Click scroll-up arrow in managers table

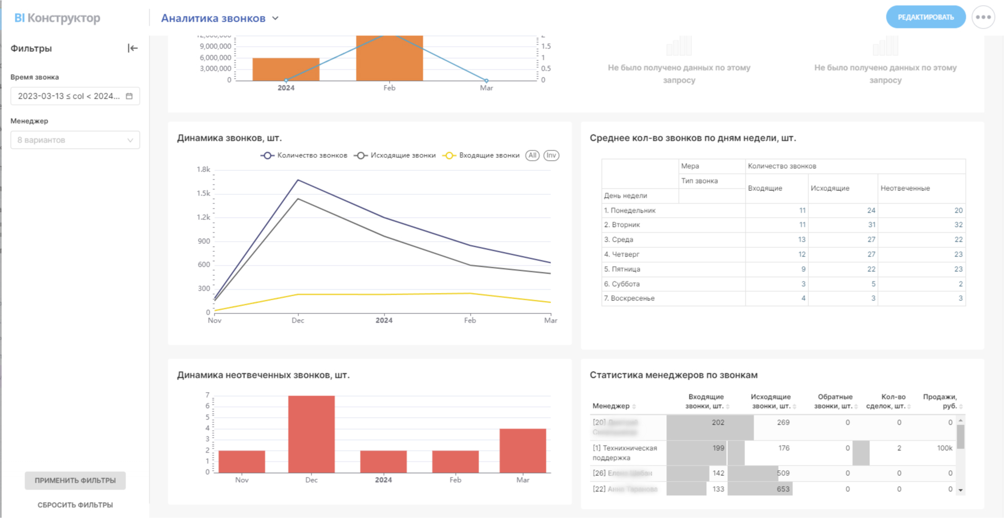click(x=961, y=421)
